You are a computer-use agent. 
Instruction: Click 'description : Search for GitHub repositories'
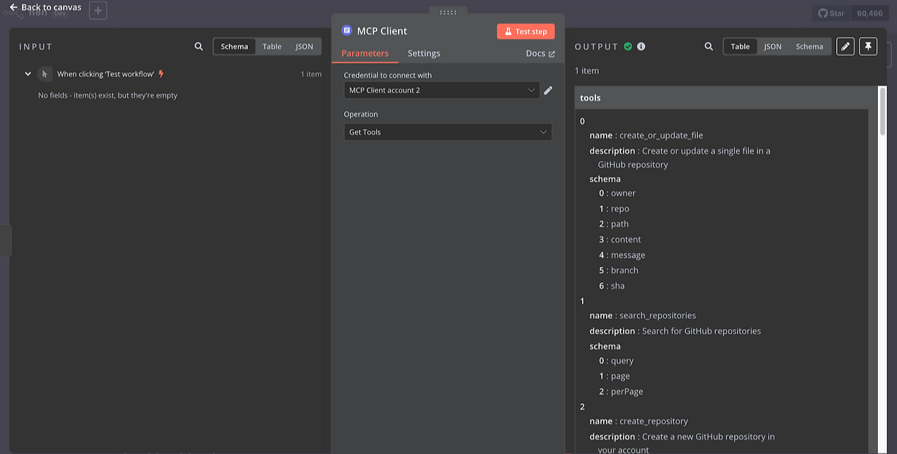point(675,331)
